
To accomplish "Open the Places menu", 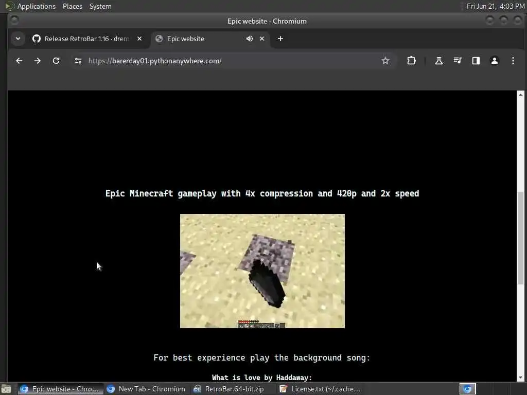I will (73, 6).
